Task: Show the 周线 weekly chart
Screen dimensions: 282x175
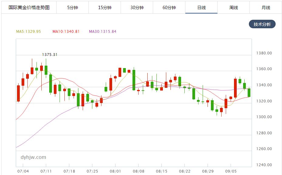Action: click(233, 8)
